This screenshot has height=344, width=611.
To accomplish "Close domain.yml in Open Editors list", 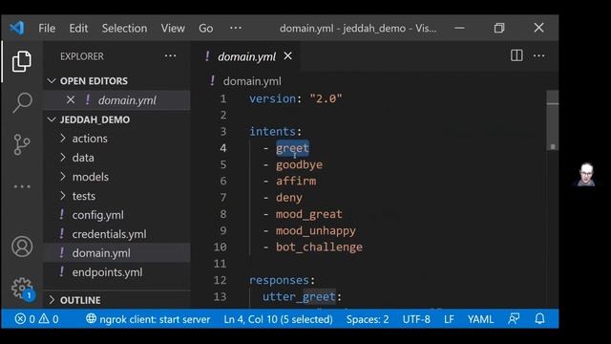I will tap(71, 100).
